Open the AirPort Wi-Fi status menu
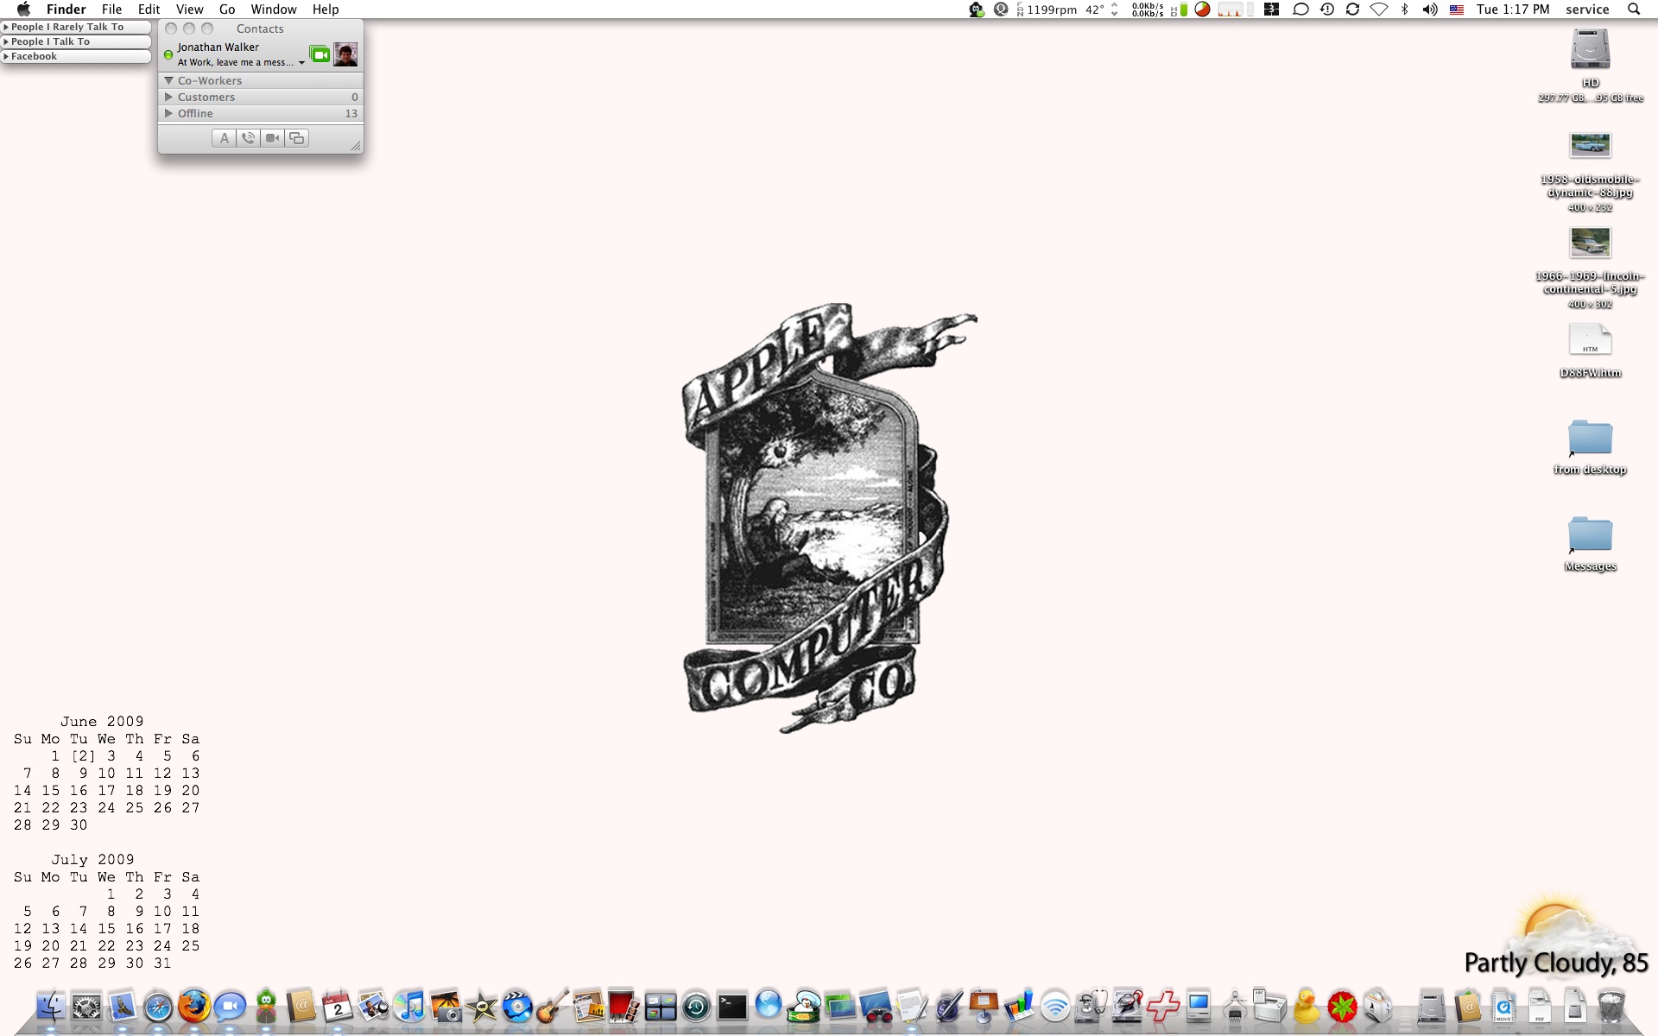The image size is (1658, 1036). pyautogui.click(x=1379, y=9)
